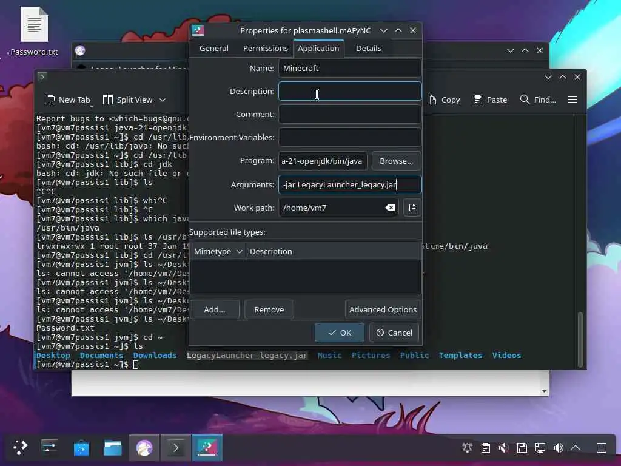
Task: Open System Settings from the taskbar
Action: tap(50, 448)
